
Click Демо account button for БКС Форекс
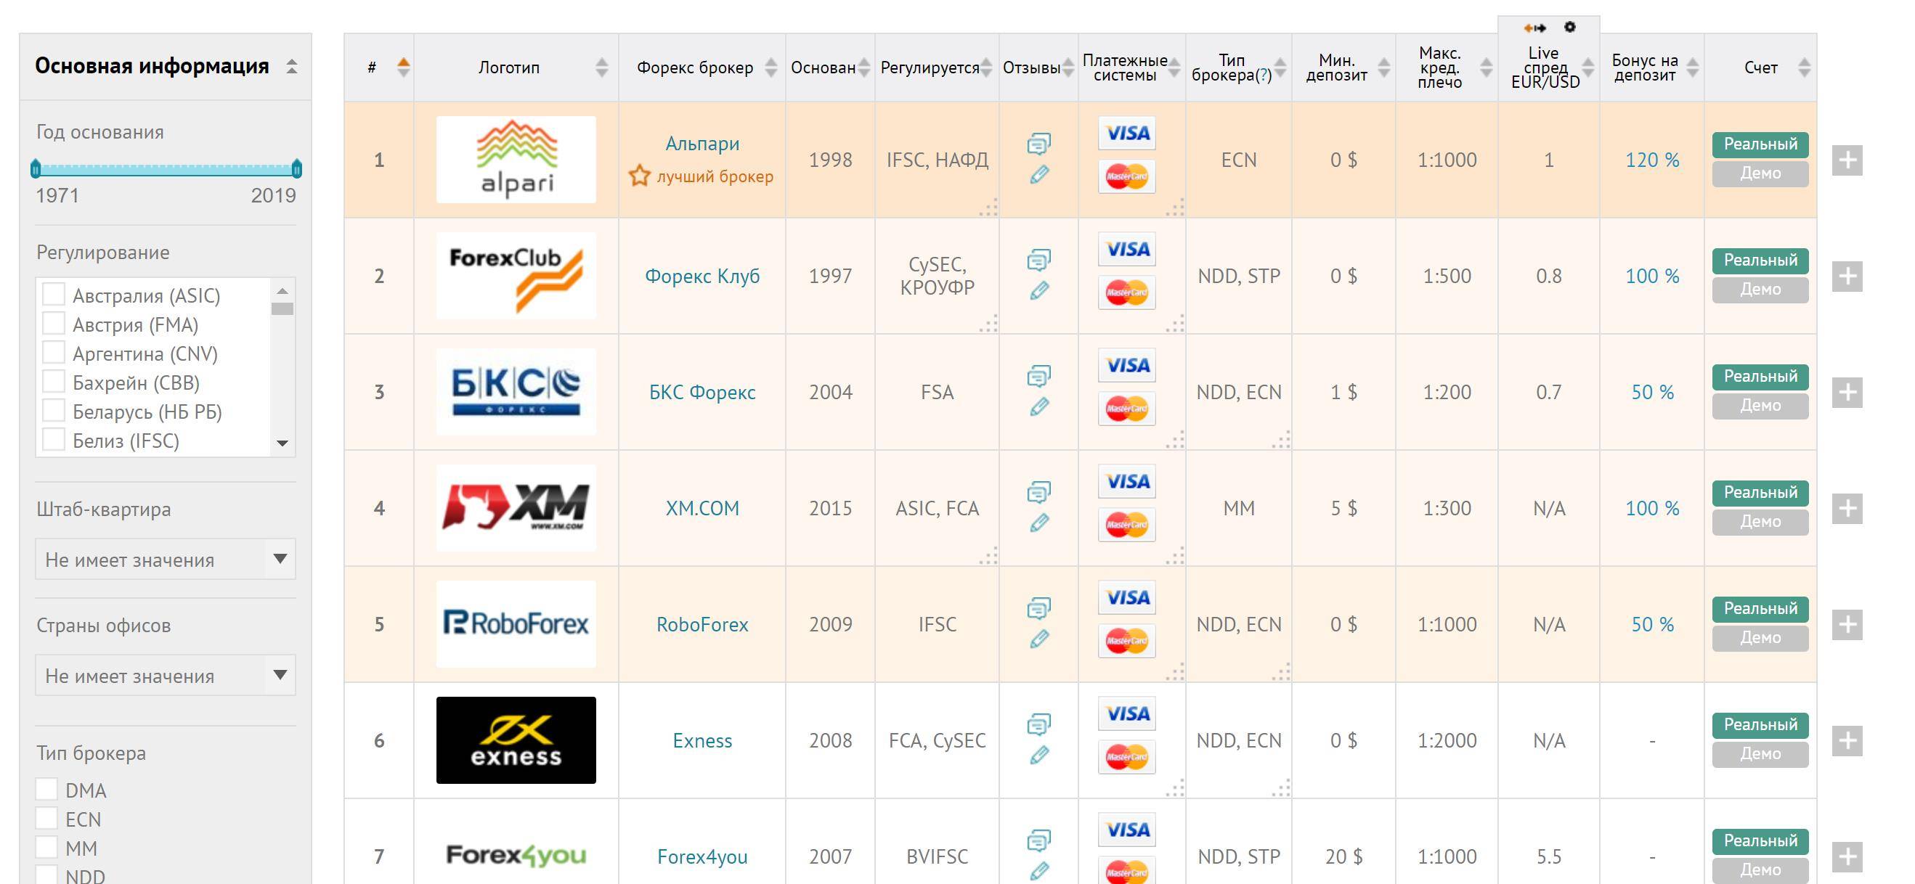[1760, 406]
